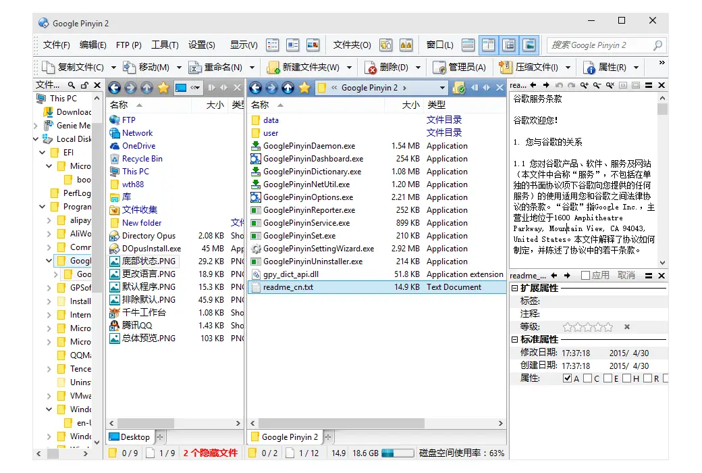This screenshot has width=702, height=473.
Task: Click up-folder arrow in left file display
Action: (147, 88)
